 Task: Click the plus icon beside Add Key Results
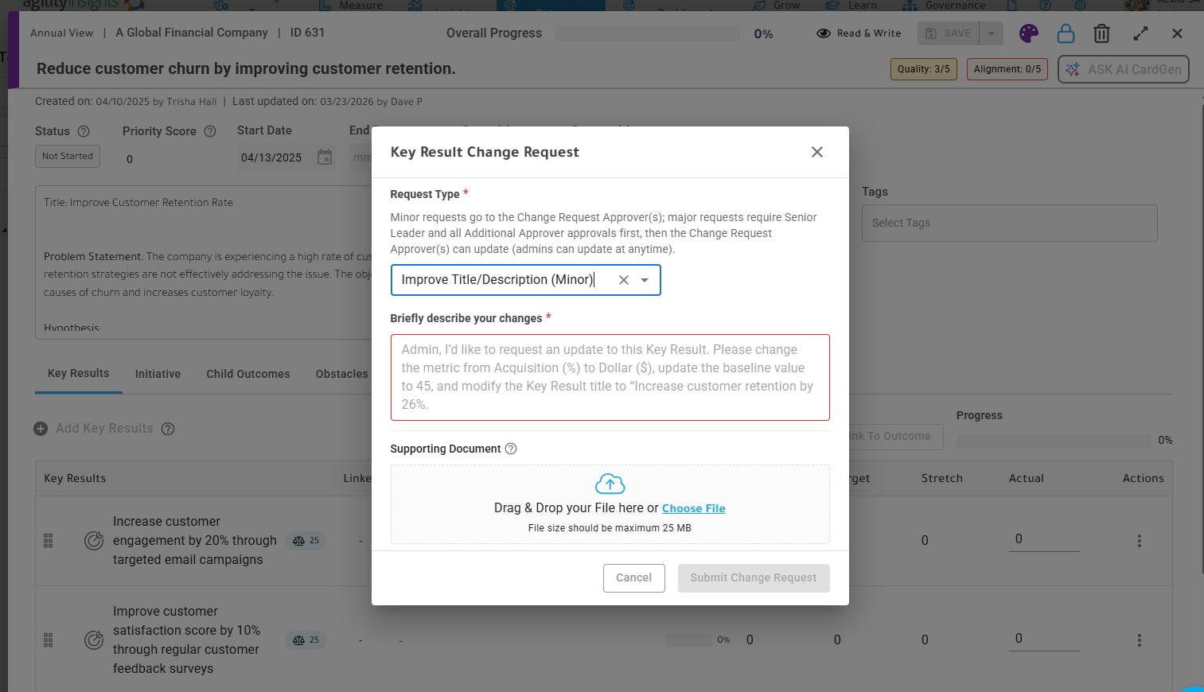41,429
